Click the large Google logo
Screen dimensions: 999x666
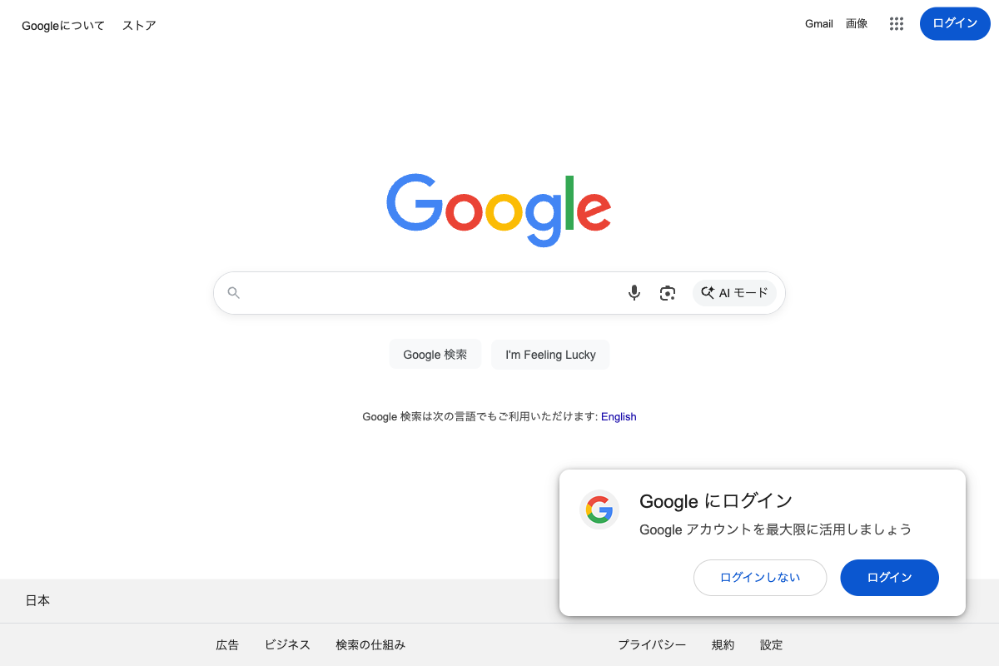(499, 210)
